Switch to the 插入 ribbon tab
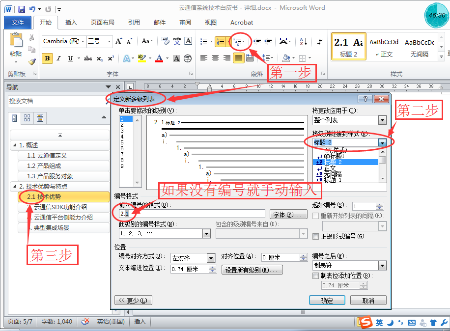The height and width of the screenshot is (331, 450). [71, 23]
